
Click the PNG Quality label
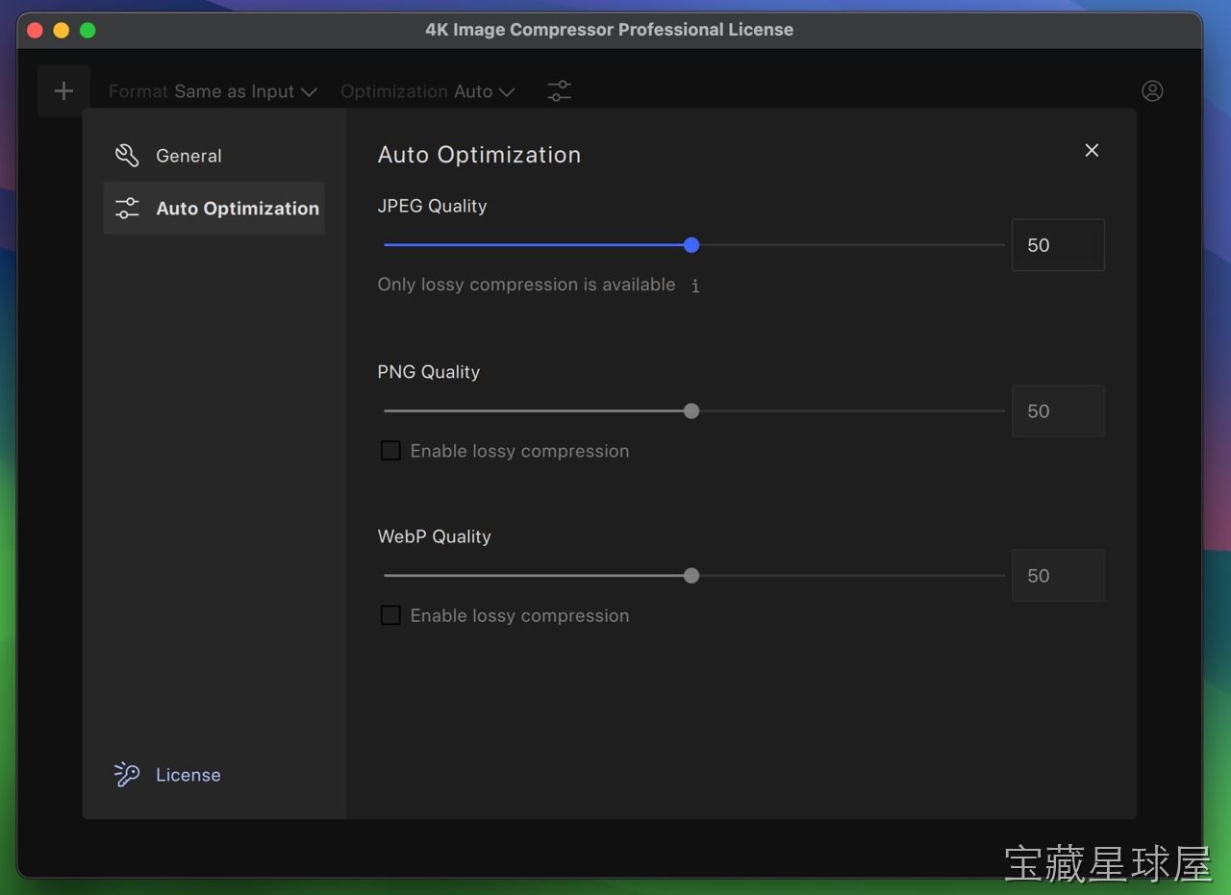[429, 372]
